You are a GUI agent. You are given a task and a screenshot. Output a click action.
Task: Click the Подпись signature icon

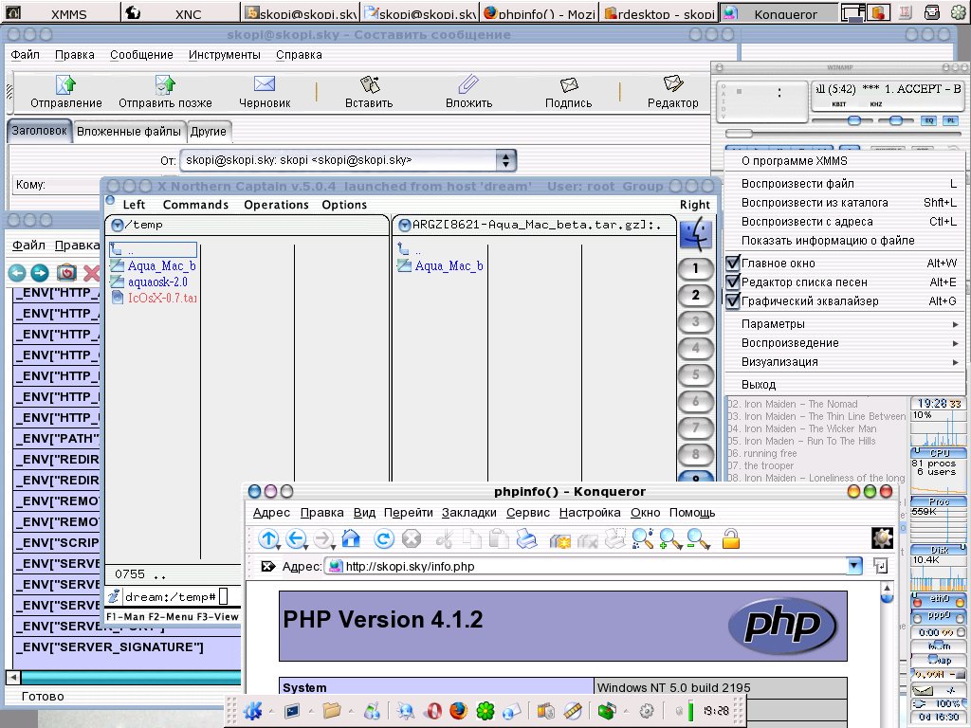click(x=569, y=84)
